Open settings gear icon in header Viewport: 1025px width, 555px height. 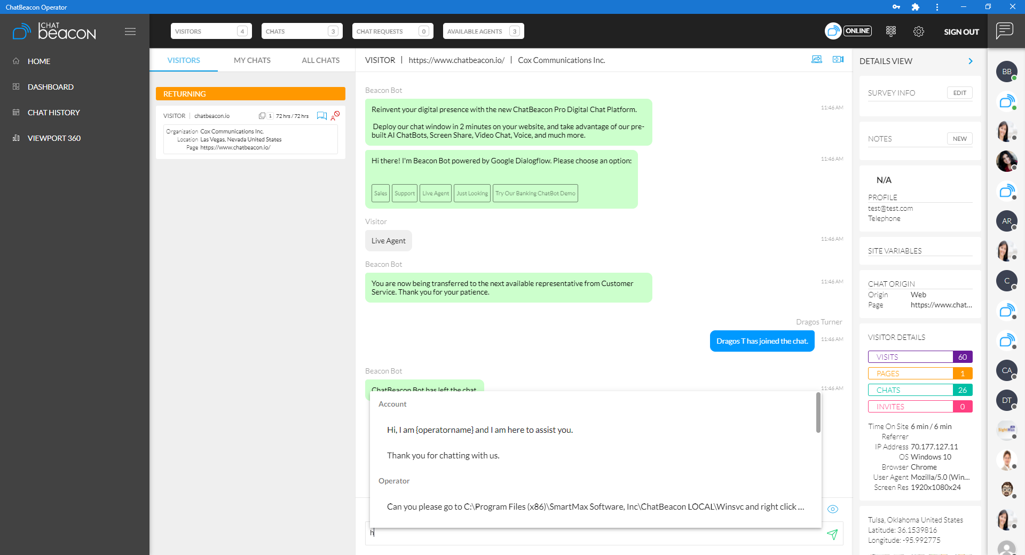point(919,31)
